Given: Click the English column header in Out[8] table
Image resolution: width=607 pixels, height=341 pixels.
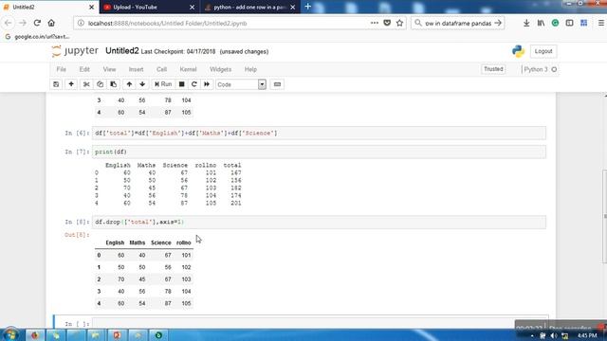Looking at the screenshot, I should (x=115, y=242).
